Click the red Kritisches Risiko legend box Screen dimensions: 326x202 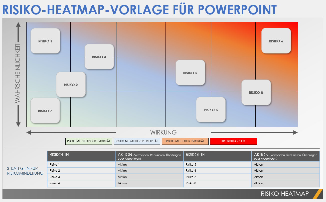click(x=233, y=141)
